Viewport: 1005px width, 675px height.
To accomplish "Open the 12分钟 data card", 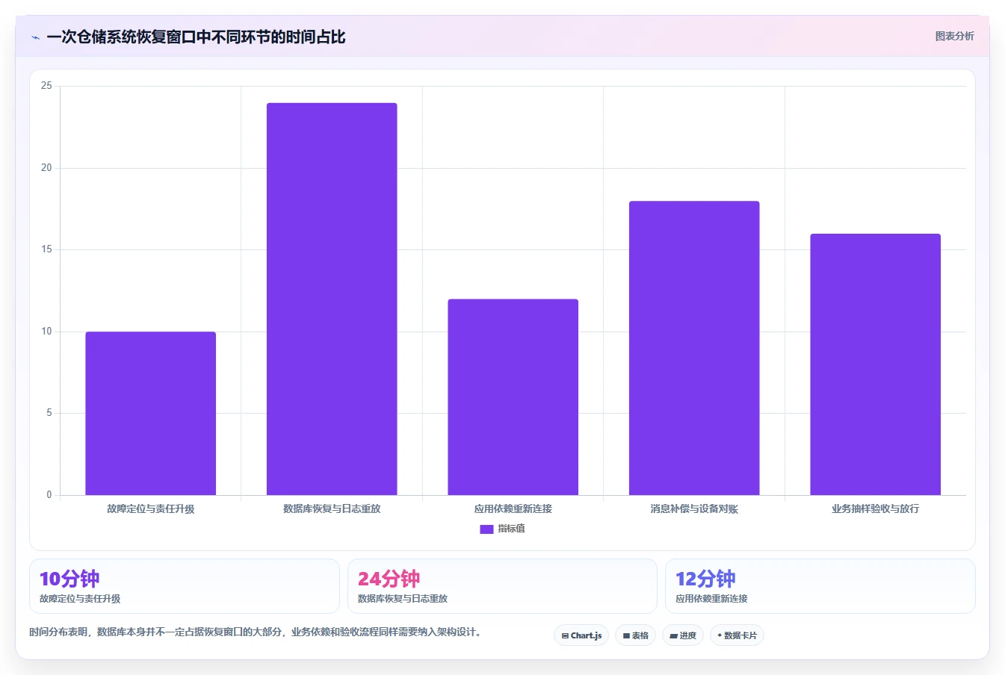I will pos(820,586).
